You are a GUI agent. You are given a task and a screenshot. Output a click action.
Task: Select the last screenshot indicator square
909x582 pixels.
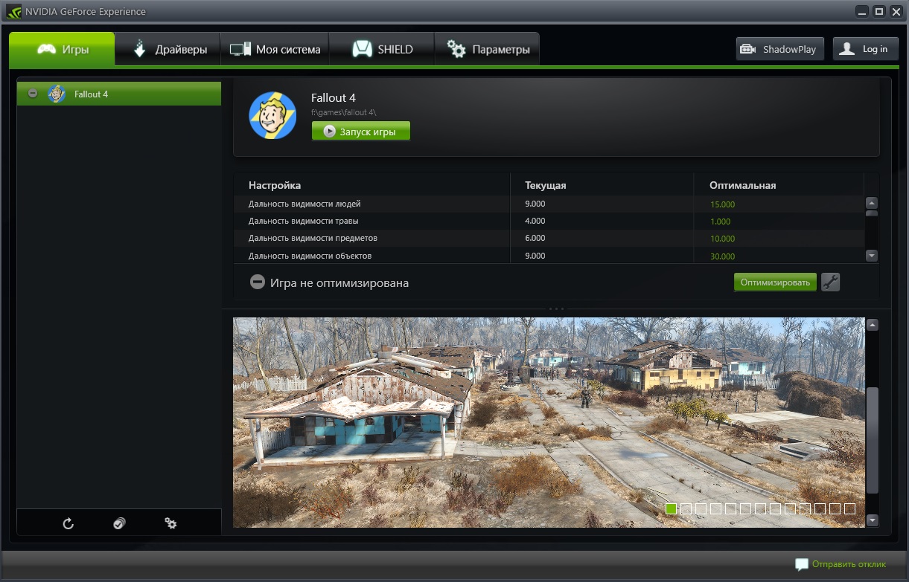click(849, 509)
